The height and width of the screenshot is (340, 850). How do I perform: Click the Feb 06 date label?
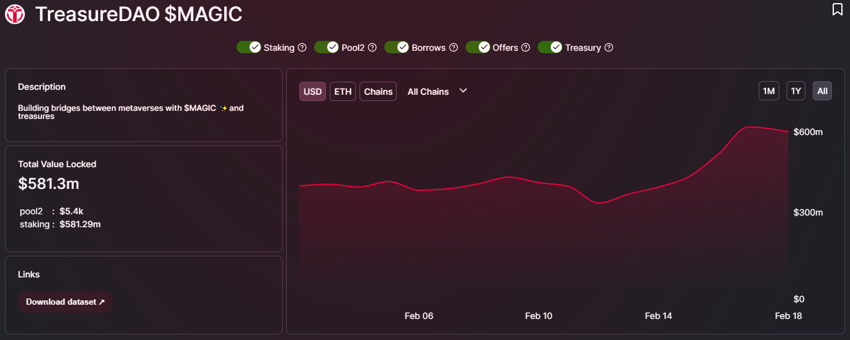(x=419, y=316)
